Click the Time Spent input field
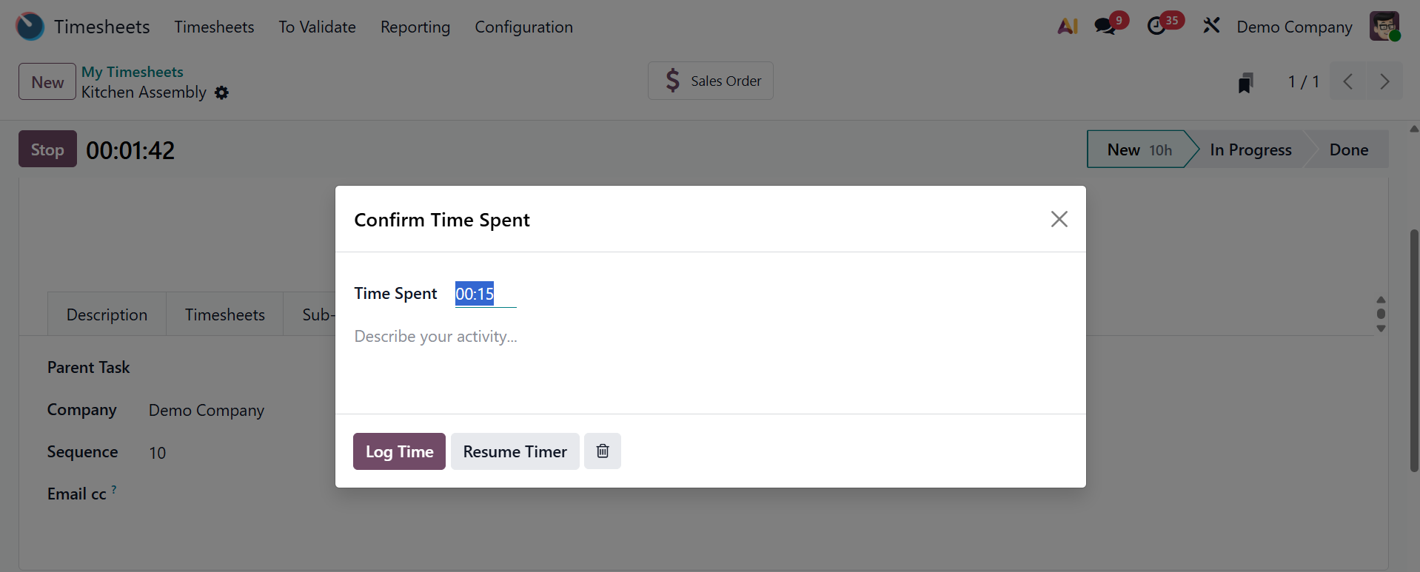 (485, 295)
